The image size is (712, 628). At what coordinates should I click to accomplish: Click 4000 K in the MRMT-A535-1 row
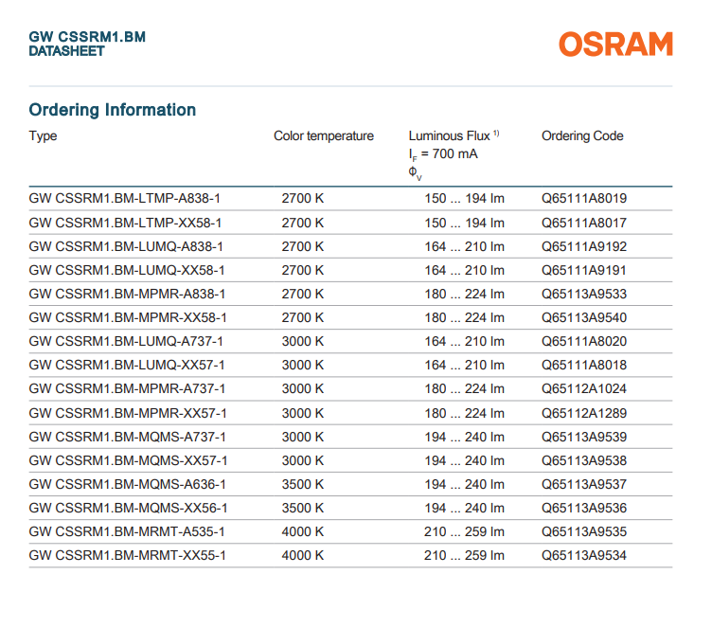pyautogui.click(x=302, y=531)
